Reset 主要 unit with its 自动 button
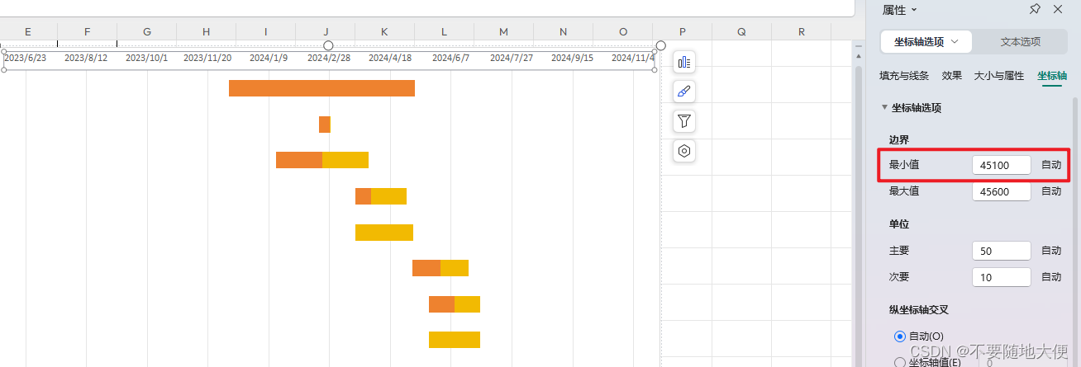This screenshot has width=1081, height=367. [x=1051, y=251]
